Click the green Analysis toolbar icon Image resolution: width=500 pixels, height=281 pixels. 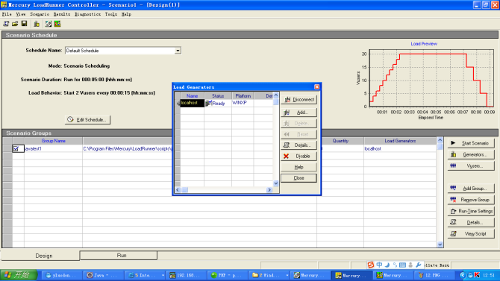pos(57,24)
